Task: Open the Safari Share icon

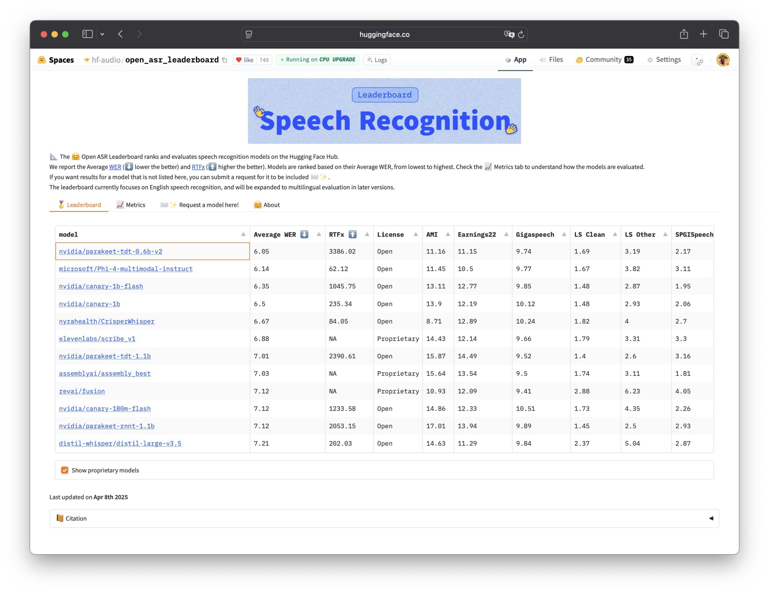Action: [x=684, y=34]
